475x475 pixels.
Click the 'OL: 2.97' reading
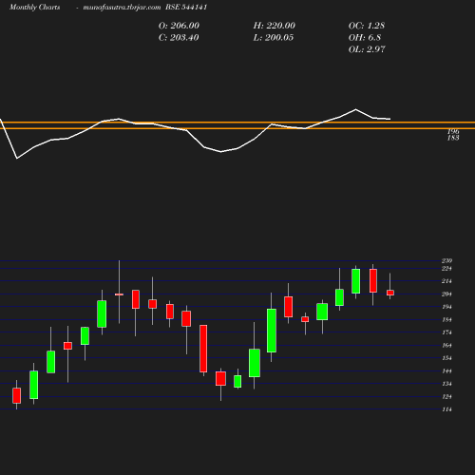367,49
